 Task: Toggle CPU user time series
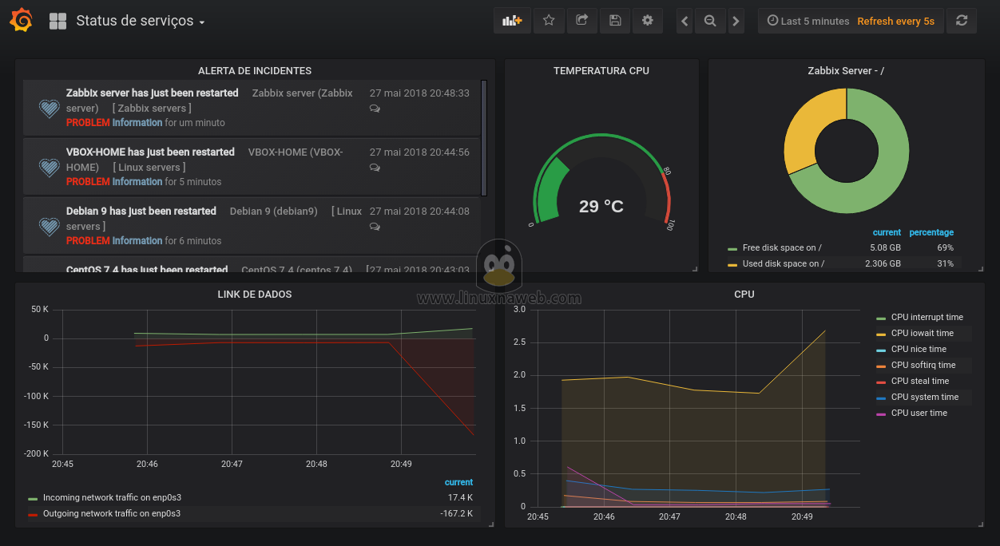(x=919, y=413)
